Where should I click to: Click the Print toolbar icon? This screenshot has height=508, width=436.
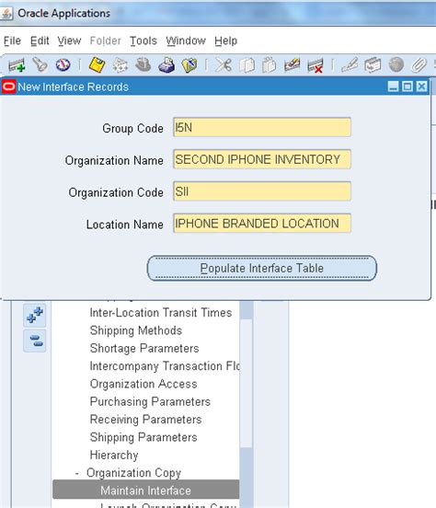[166, 64]
